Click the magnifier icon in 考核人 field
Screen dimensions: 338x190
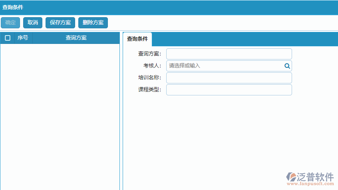coord(287,66)
